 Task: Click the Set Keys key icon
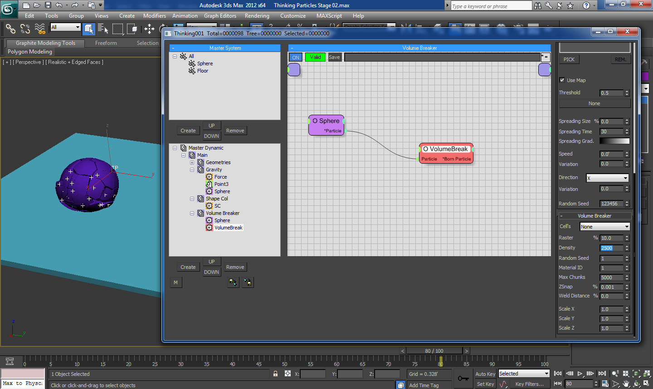[x=463, y=379]
